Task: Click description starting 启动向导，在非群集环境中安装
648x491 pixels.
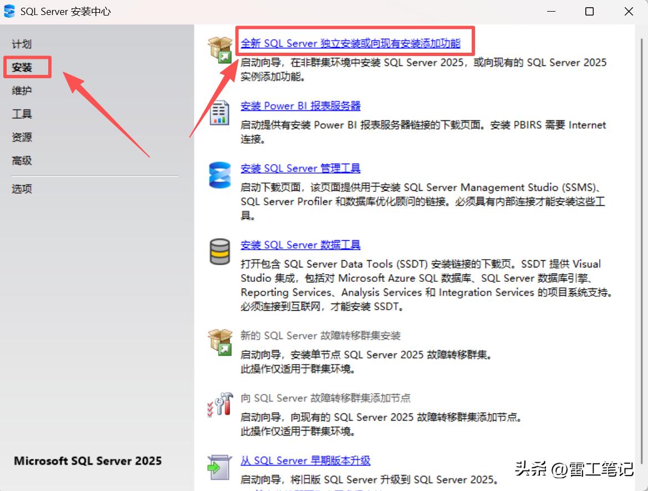Action: 424,69
